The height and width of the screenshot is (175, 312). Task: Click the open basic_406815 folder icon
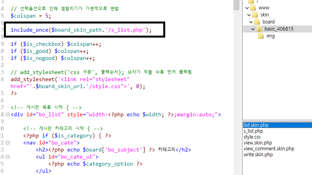tap(259, 29)
